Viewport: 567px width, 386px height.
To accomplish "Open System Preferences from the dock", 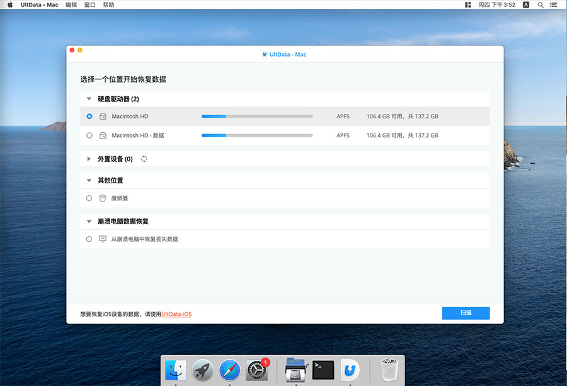I will click(257, 370).
